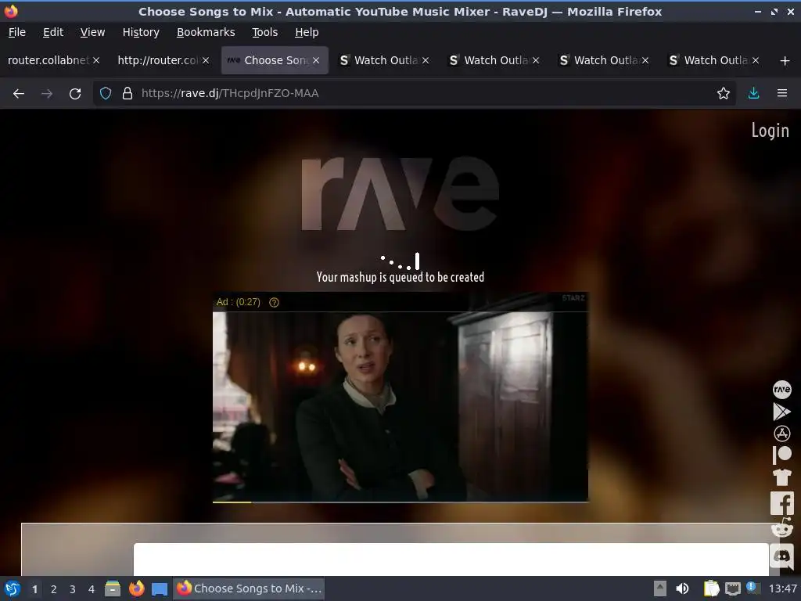Click the ad info question mark icon
This screenshot has height=601, width=801.
[x=274, y=303]
